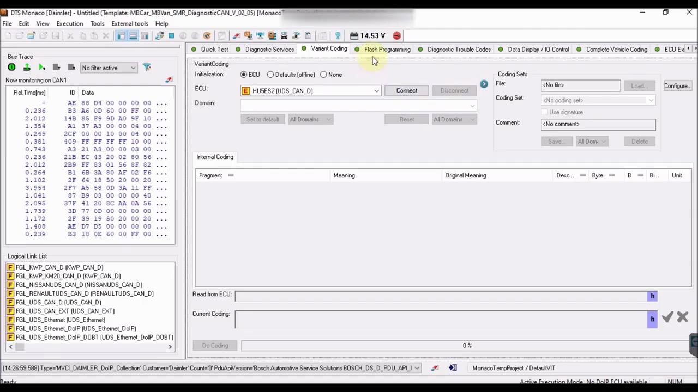Open the status bar log message dropdown
Viewport: 698px width, 392px height.
417,368
